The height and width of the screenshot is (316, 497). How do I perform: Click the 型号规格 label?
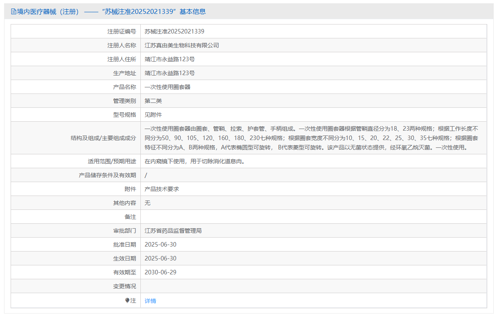point(124,115)
